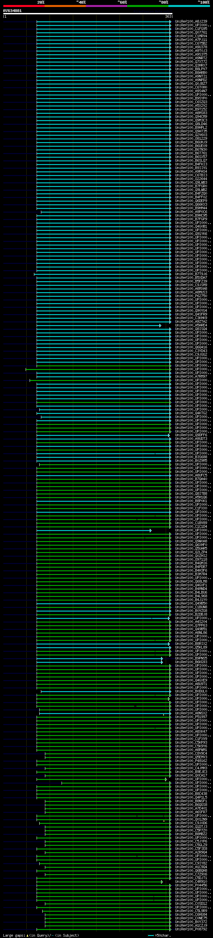This screenshot has width=213, height=938.
Task: Select the UniRef100_B7T9J6 label
Action: [x=191, y=274]
